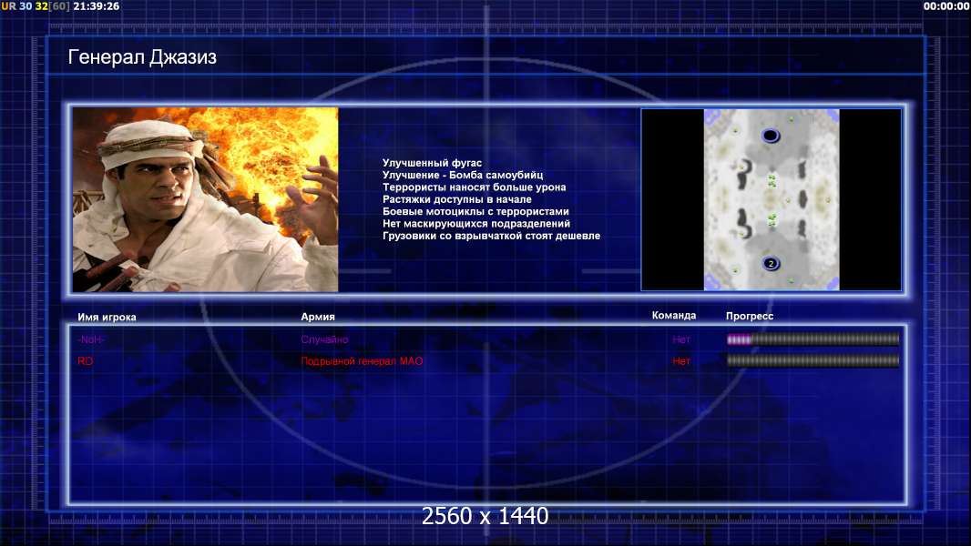The width and height of the screenshot is (971, 546).
Task: Click the RD player loading progress bar
Action: (813, 360)
